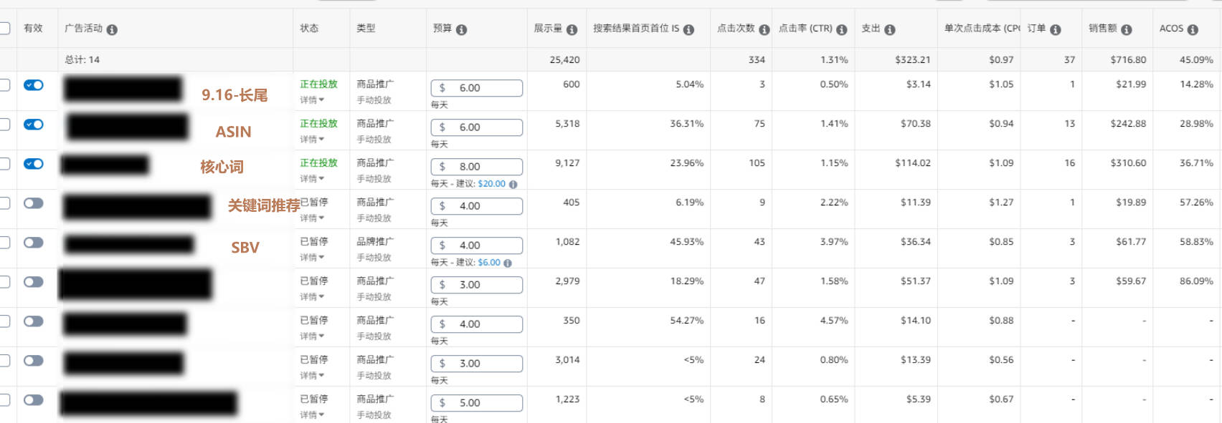The height and width of the screenshot is (423, 1222).
Task: Expand 详情 dropdown for 3,014 impressions row
Action: (312, 376)
